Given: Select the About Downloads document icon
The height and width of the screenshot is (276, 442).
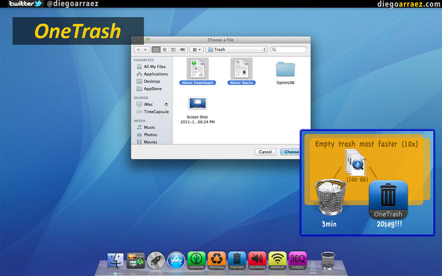Looking at the screenshot, I should click(x=198, y=68).
